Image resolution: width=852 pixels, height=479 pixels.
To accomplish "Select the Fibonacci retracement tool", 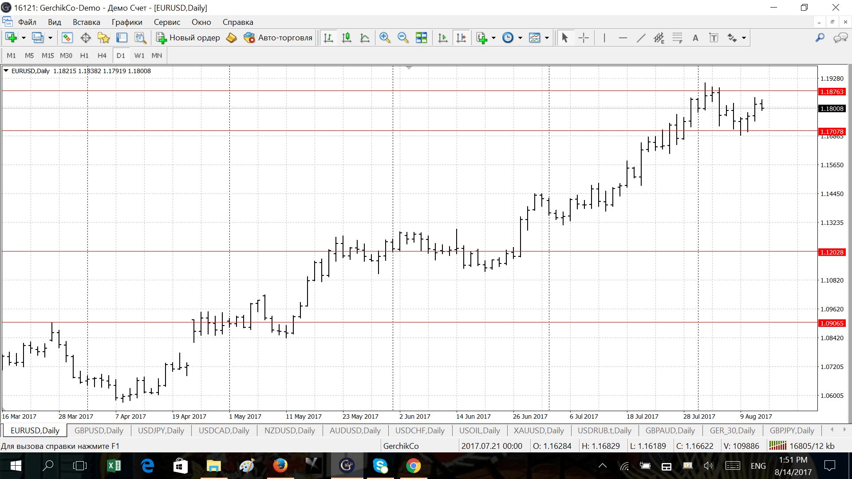I will 677,38.
